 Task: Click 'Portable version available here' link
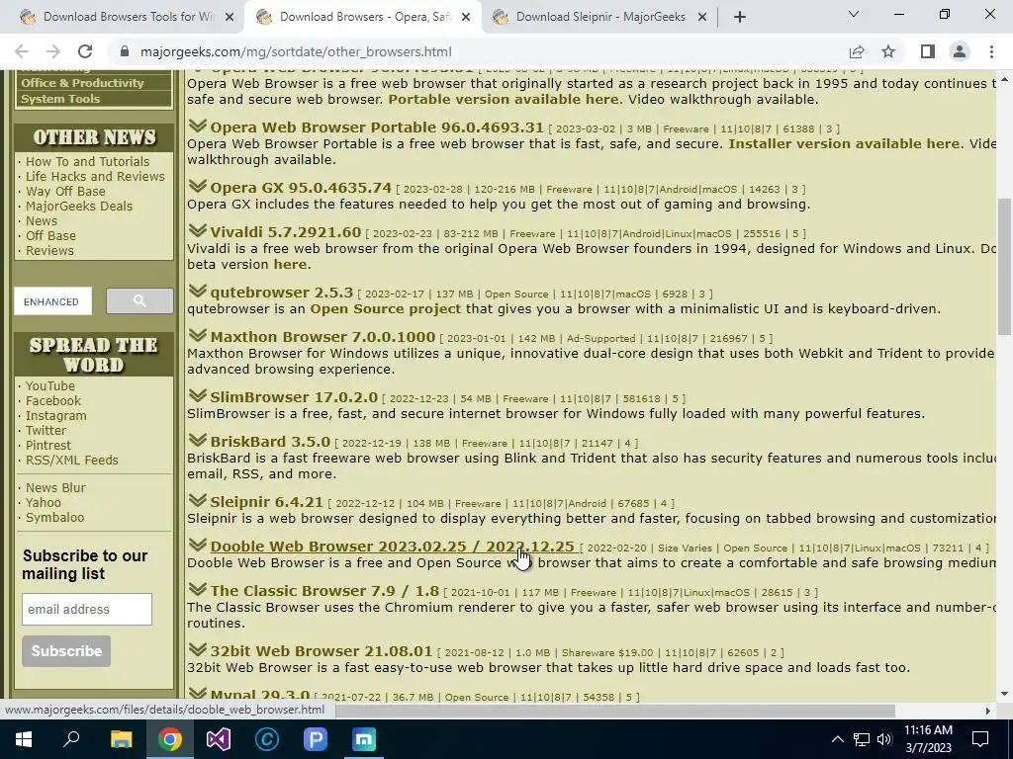(504, 100)
